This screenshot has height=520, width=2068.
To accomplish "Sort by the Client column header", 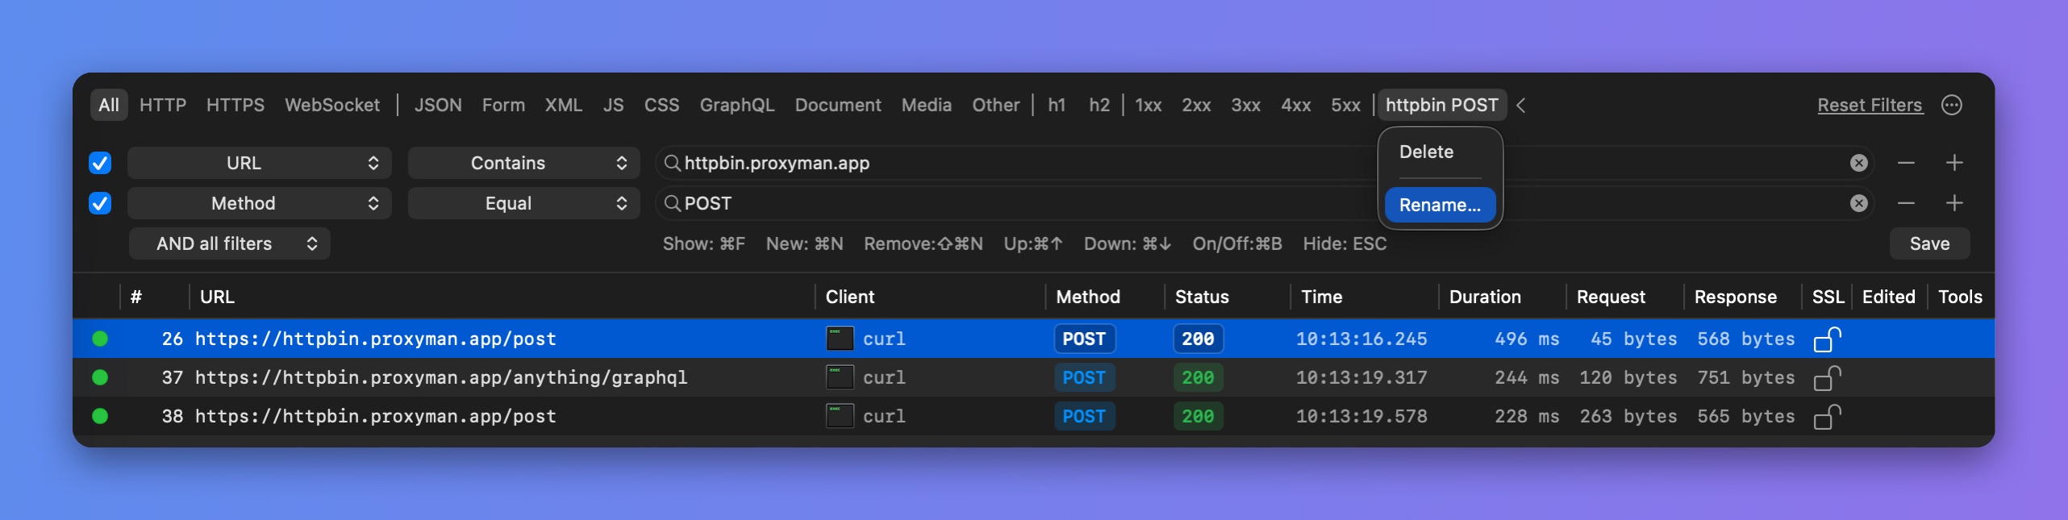I will [850, 297].
